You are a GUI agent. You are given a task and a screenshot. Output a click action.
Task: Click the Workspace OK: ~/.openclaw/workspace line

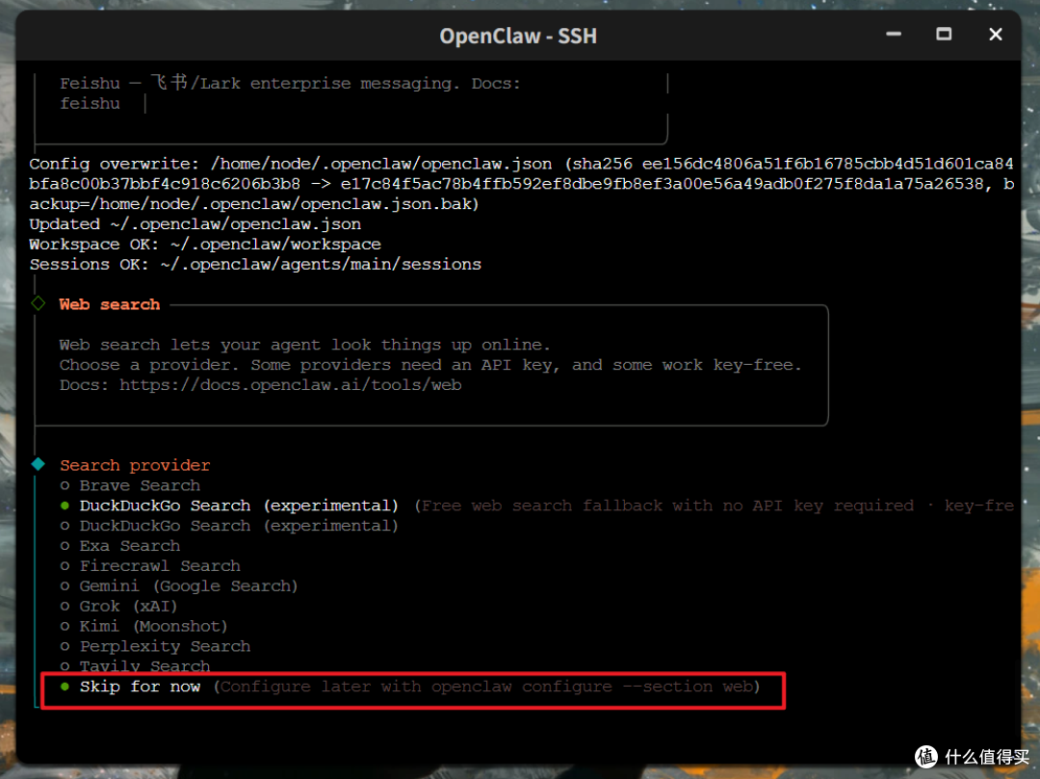coord(205,244)
